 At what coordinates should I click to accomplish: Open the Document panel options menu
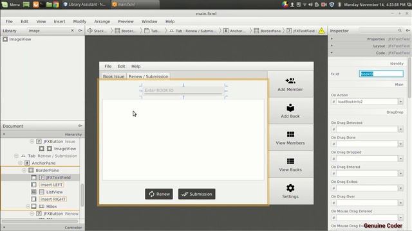[x=80, y=126]
